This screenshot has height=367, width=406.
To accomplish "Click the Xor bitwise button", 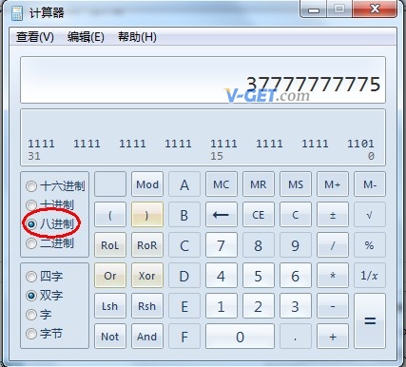I will 147,276.
